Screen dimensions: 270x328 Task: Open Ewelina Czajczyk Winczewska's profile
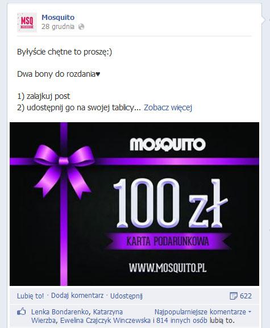point(105,320)
